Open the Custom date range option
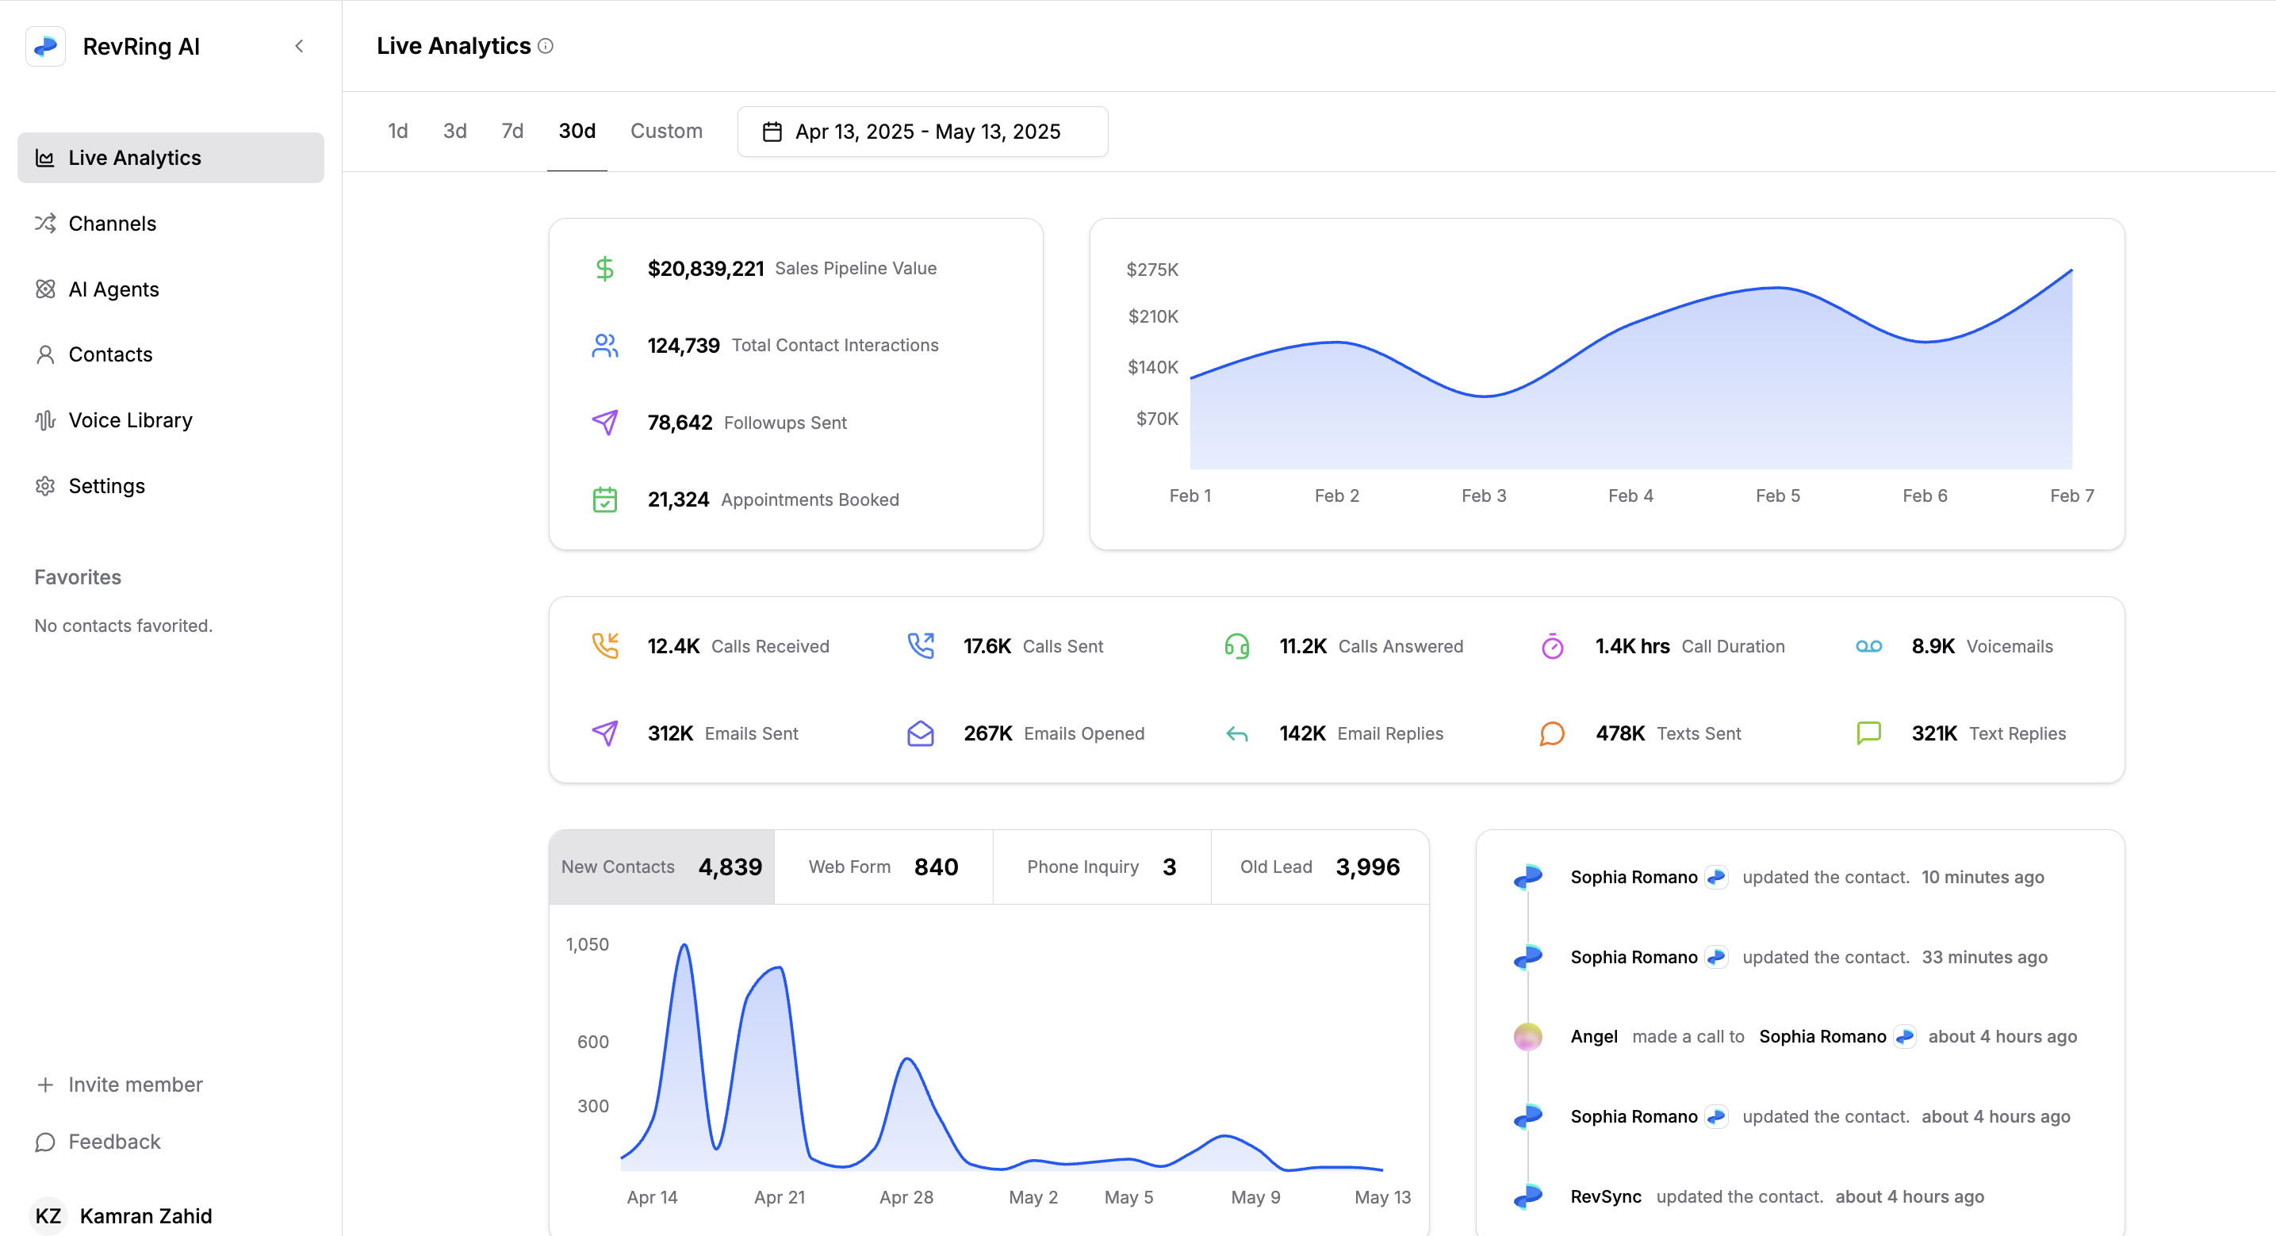The image size is (2276, 1236). tap(666, 131)
